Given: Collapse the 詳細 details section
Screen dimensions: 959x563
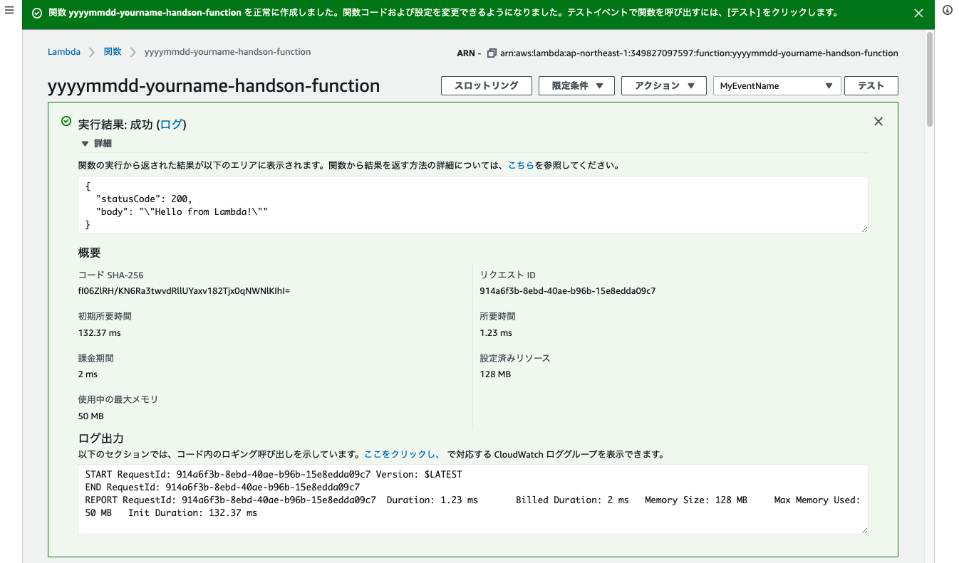Looking at the screenshot, I should click(x=97, y=143).
